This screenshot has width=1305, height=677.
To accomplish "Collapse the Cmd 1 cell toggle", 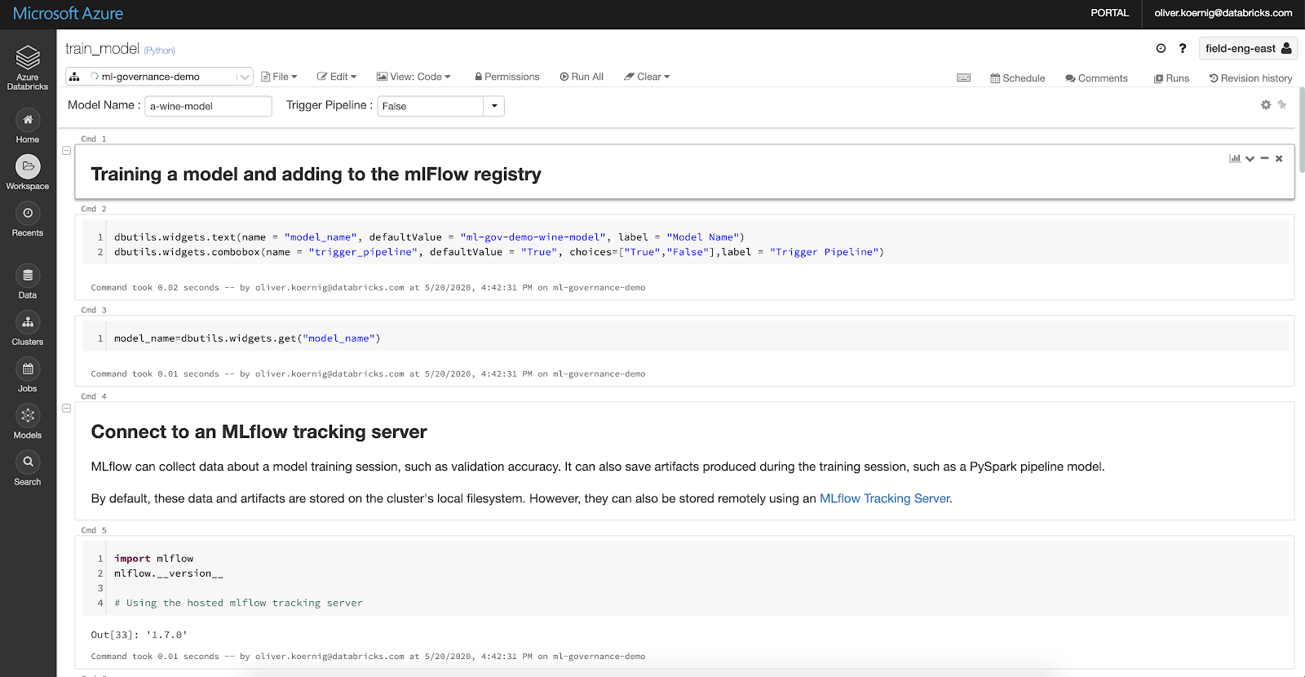I will click(x=67, y=151).
